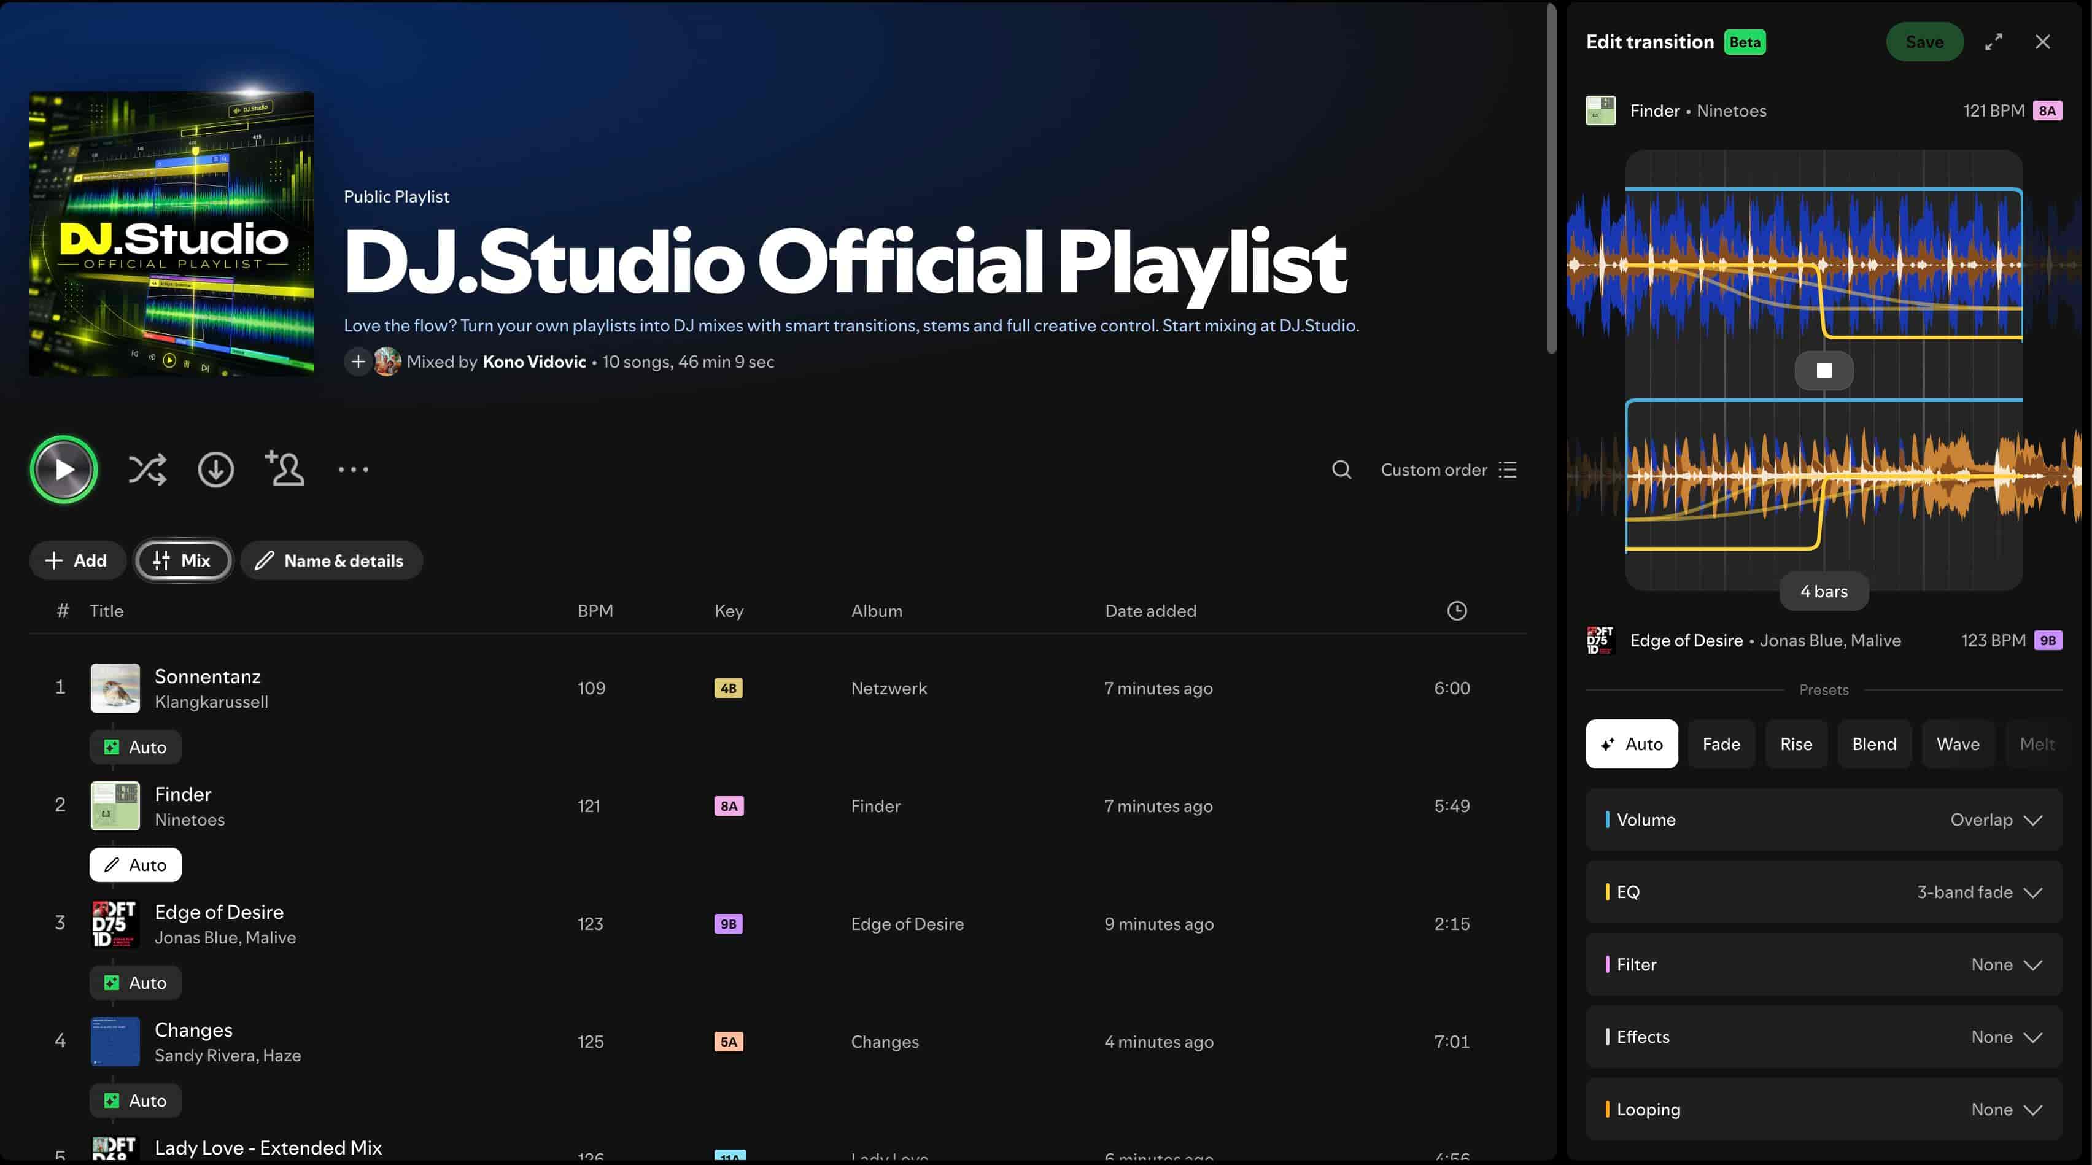Open the Kono Vidovic profile link

533,362
